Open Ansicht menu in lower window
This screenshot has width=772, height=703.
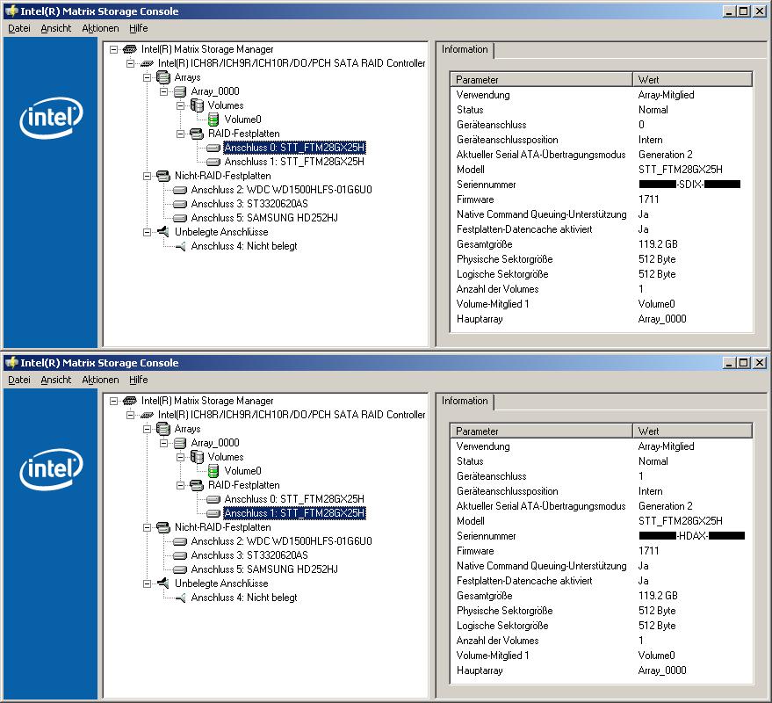tap(55, 380)
